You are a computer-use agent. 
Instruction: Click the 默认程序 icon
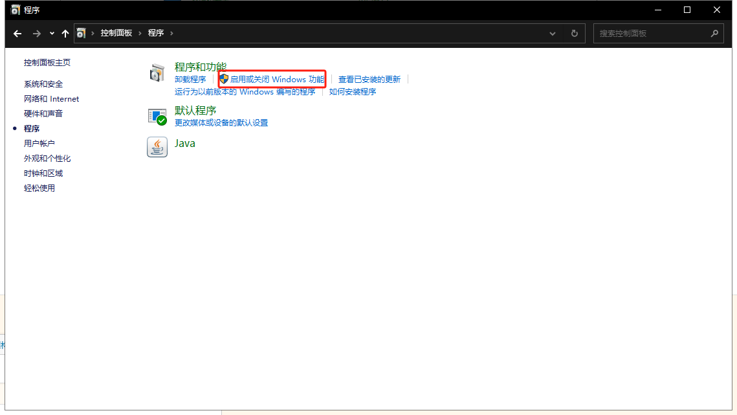(x=157, y=117)
